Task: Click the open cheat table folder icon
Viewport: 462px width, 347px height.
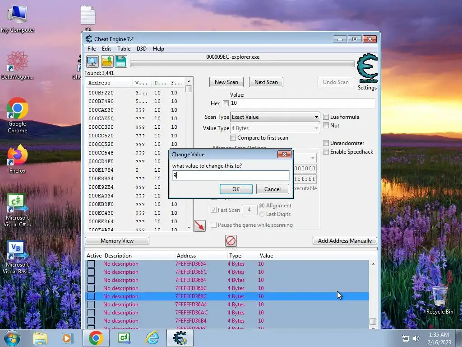Action: click(106, 61)
